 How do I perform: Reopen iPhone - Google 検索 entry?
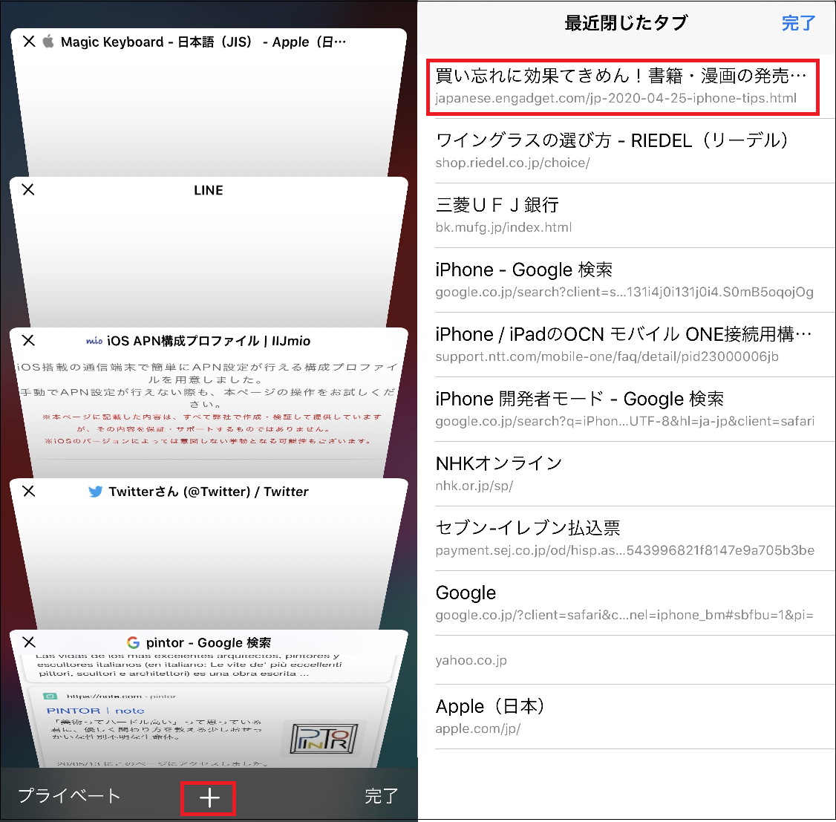(x=622, y=280)
